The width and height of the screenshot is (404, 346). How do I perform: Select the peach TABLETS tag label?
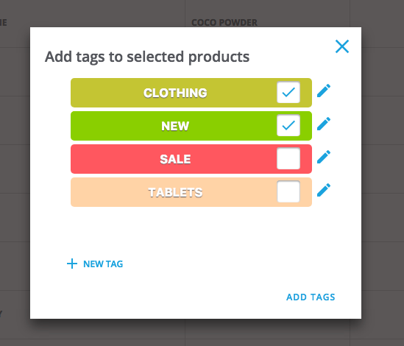[x=175, y=192]
